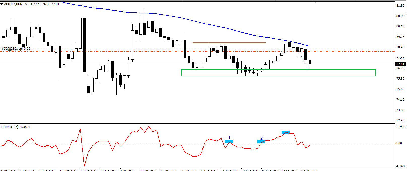Click the TRImba( 7) -0.3820 indicator label
This screenshot has width=407, height=171.
tap(15, 127)
